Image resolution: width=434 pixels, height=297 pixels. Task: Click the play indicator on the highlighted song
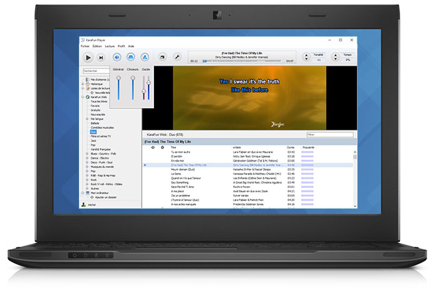click(145, 165)
